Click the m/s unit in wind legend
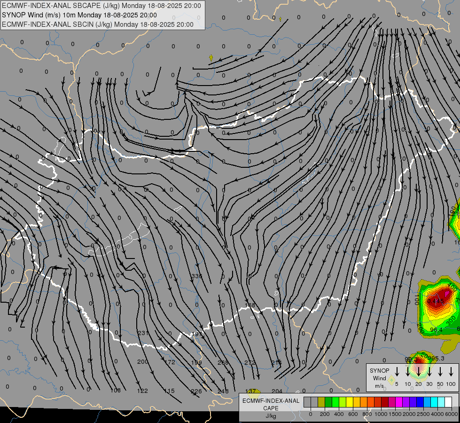The width and height of the screenshot is (460, 423). [x=379, y=386]
